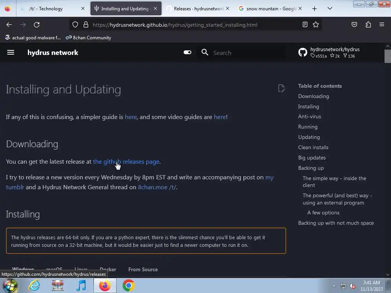
Task: Open the tracking protection shield icon
Action: pos(75,24)
